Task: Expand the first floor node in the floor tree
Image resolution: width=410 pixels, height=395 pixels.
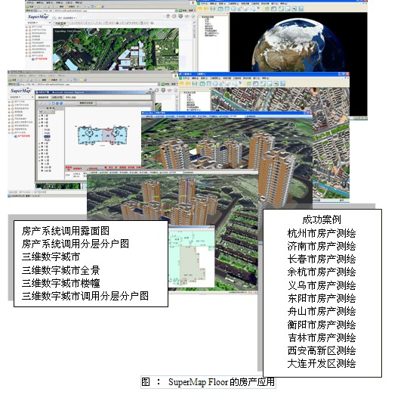Action: 39,116
